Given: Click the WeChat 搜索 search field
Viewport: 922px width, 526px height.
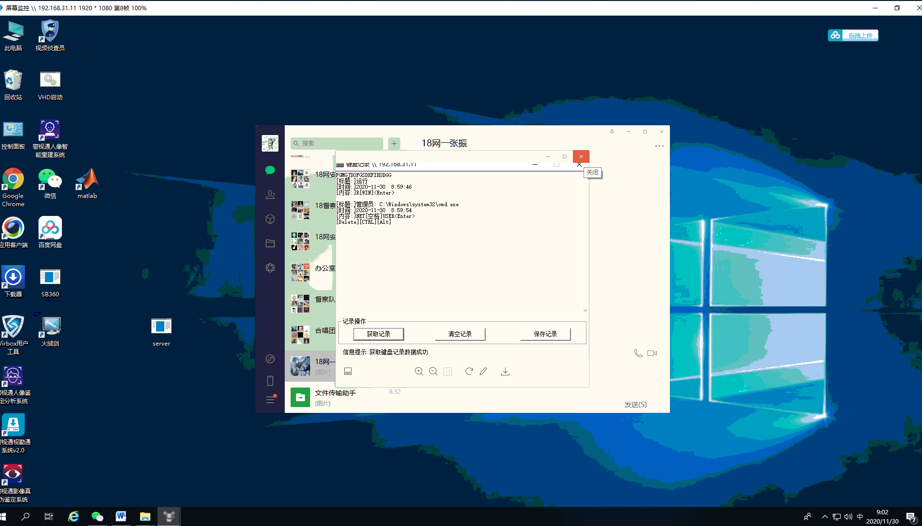Looking at the screenshot, I should 337,143.
